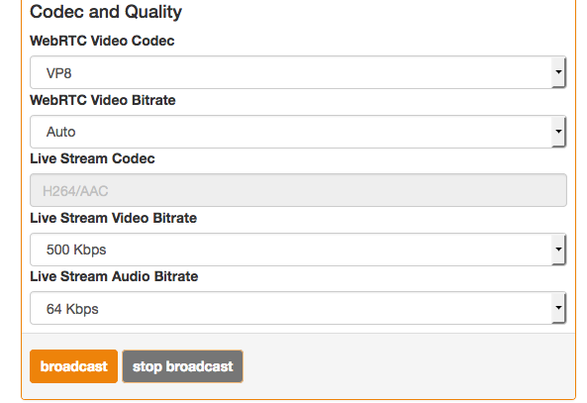Click the arrow of the 64 Kbps dropdown

tap(558, 308)
